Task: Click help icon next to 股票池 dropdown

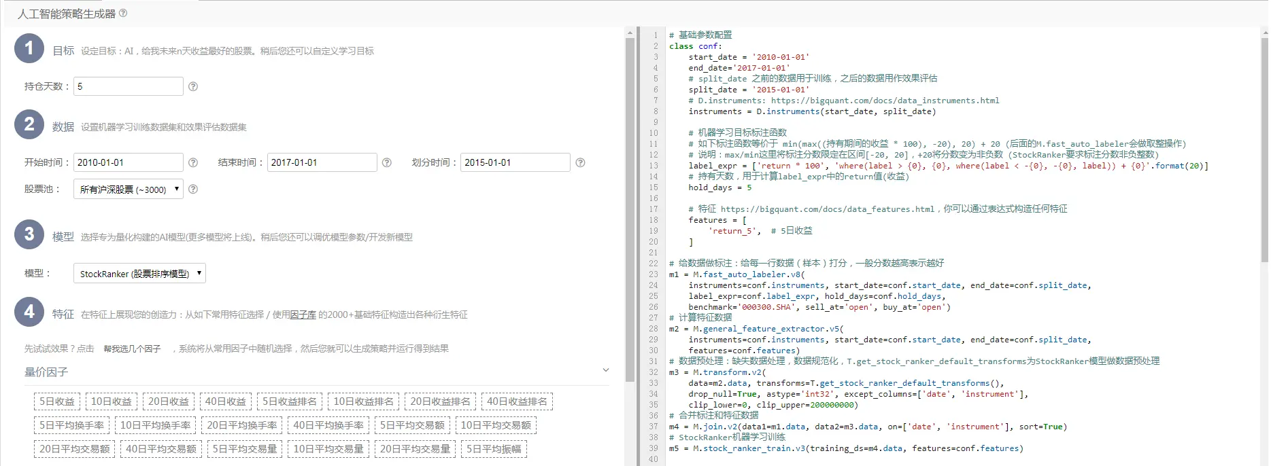Action: click(193, 190)
